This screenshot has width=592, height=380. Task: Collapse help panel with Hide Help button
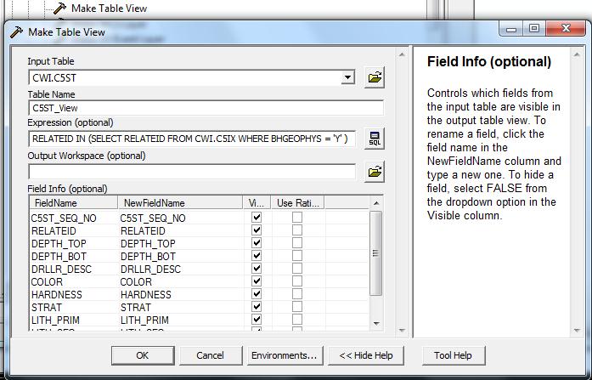coord(366,355)
